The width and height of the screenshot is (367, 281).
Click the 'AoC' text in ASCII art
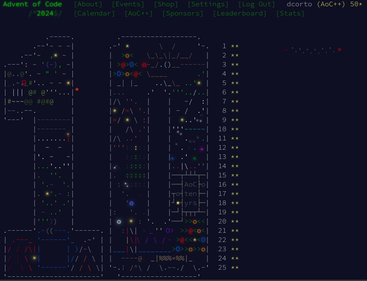click(x=190, y=185)
